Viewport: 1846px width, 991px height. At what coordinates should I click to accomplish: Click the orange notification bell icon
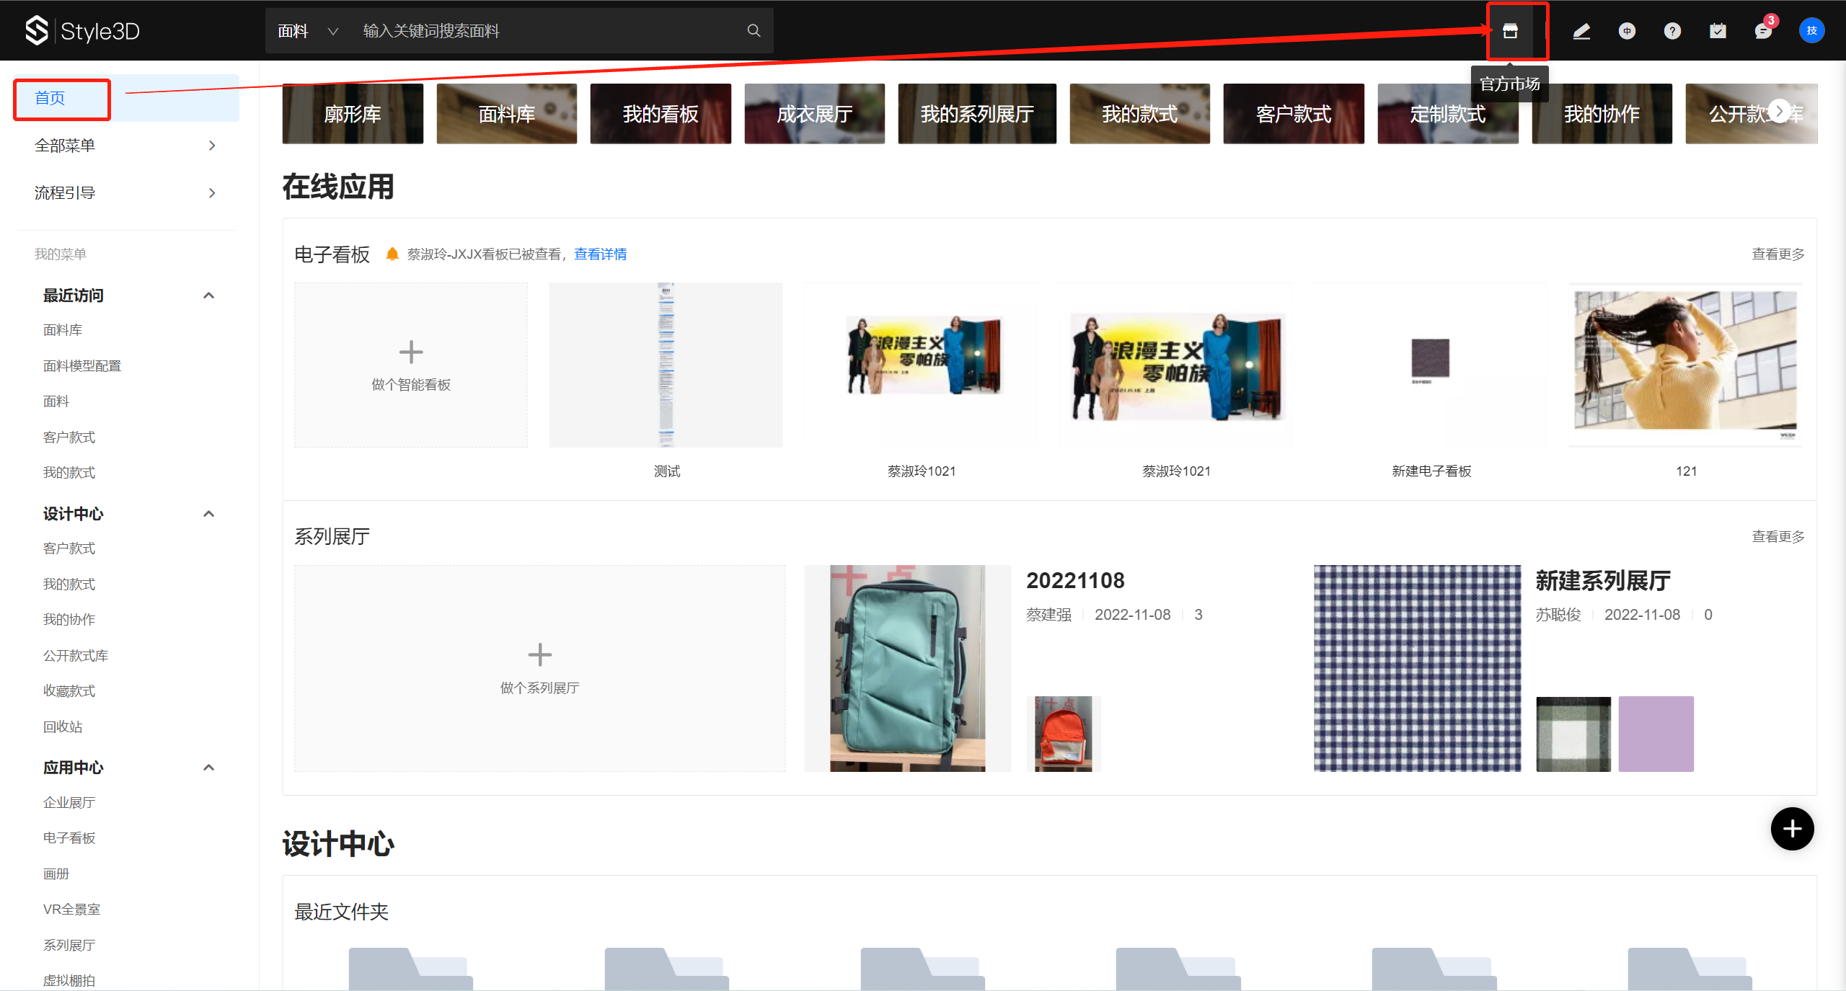[392, 254]
